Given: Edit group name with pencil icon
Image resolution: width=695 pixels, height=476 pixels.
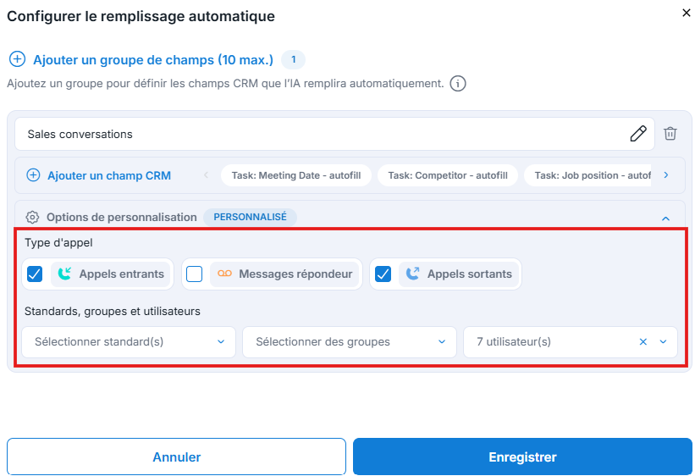Looking at the screenshot, I should point(638,134).
